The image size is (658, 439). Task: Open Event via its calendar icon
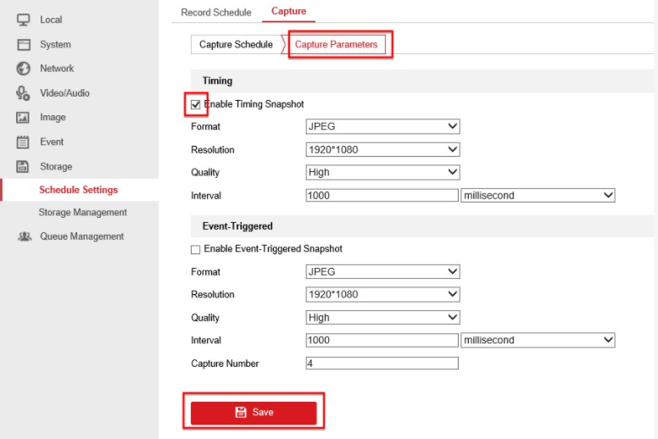tap(24, 142)
